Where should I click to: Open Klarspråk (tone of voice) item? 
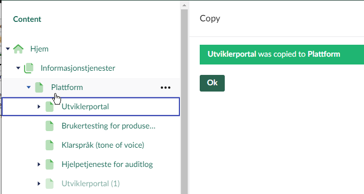point(103,145)
